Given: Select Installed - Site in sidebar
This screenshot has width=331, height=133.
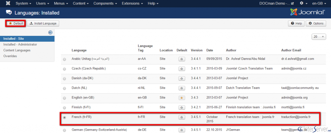Looking at the screenshot, I should [x=27, y=39].
